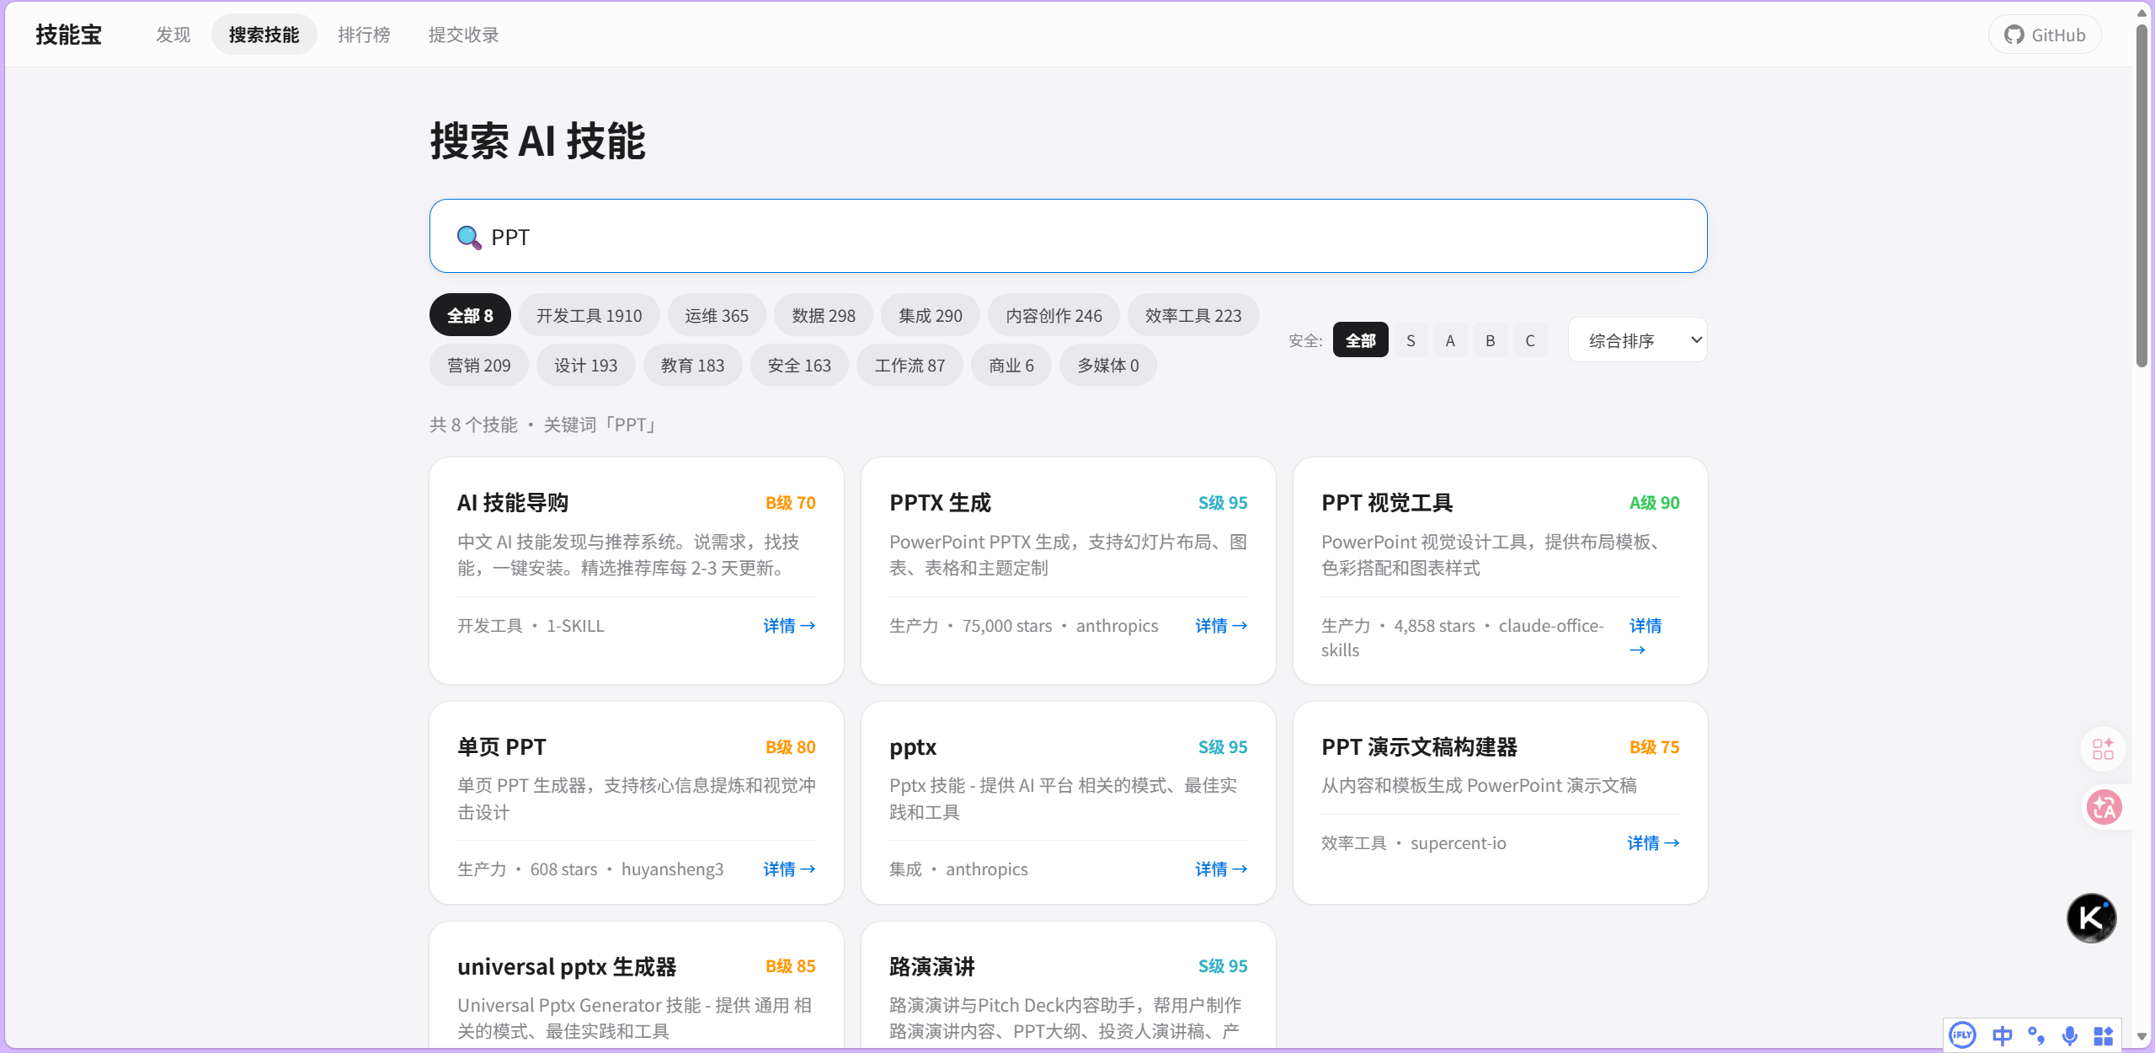2155x1053 pixels.
Task: Click the magnifier search icon
Action: pos(468,238)
